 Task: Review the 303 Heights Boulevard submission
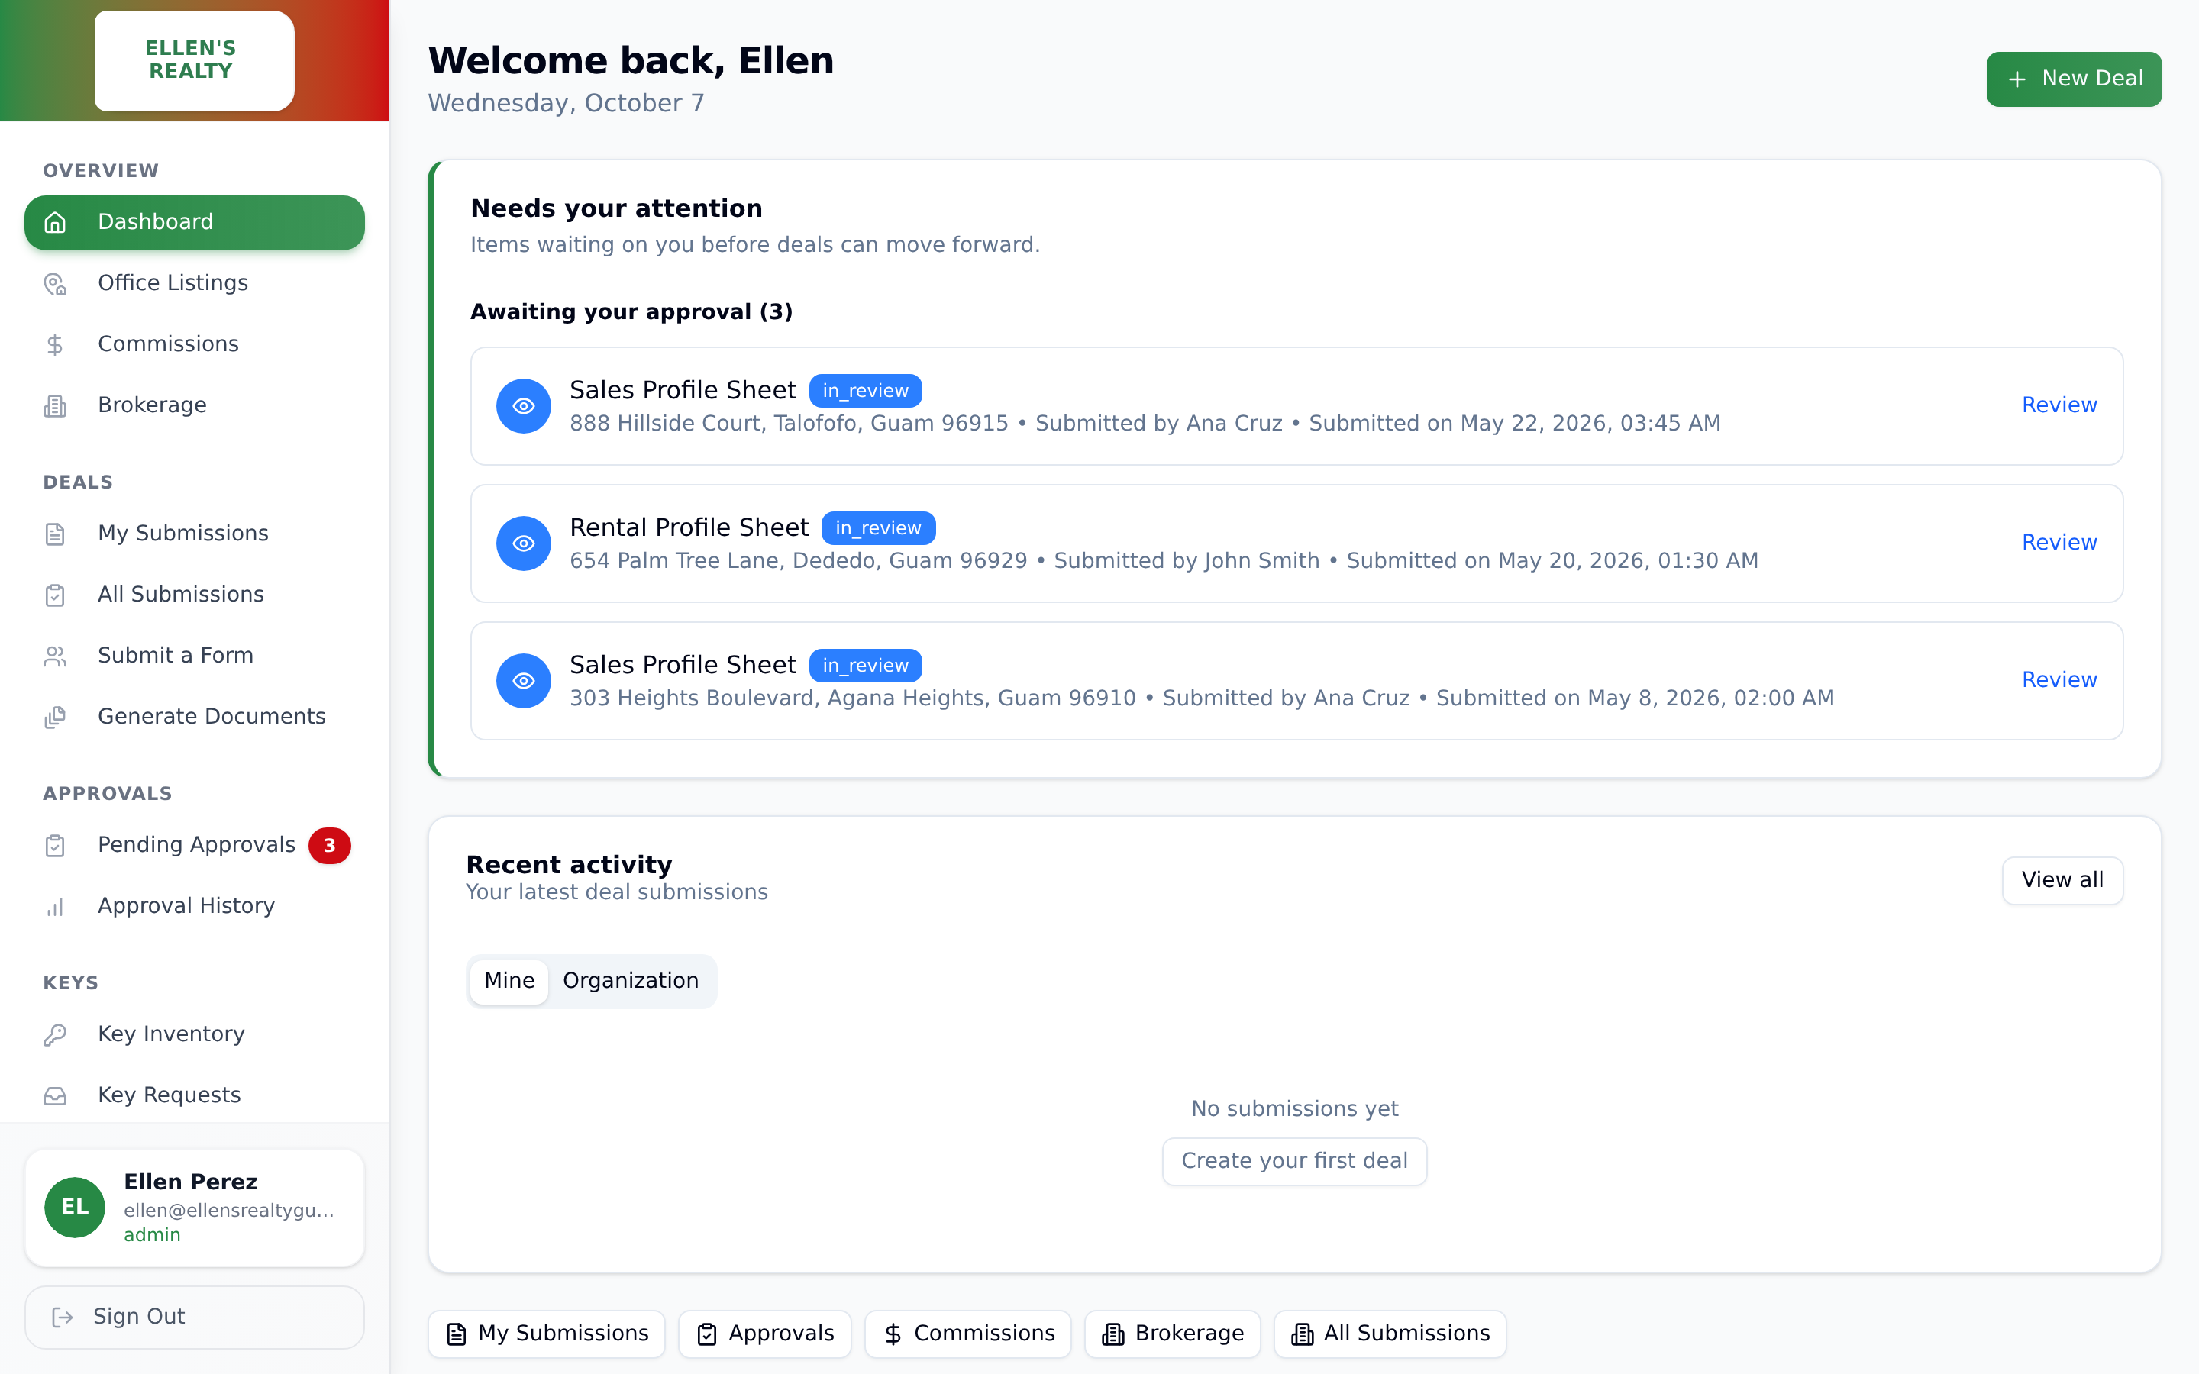coord(2059,679)
